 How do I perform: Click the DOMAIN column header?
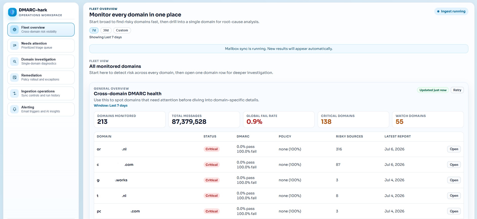click(104, 136)
